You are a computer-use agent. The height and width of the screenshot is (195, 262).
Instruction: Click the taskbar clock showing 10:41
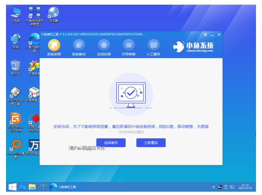(x=245, y=187)
